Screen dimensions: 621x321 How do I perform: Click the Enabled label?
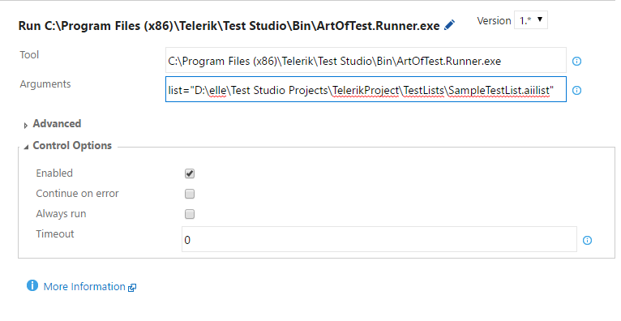(54, 173)
